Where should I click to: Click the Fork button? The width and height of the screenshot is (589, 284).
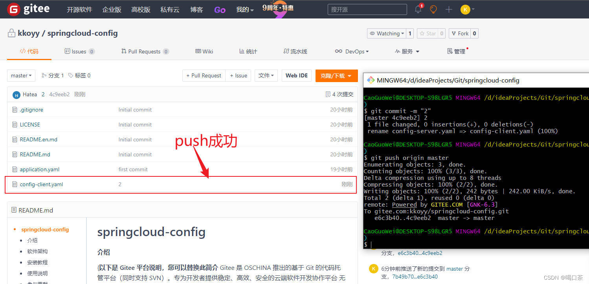pyautogui.click(x=459, y=33)
